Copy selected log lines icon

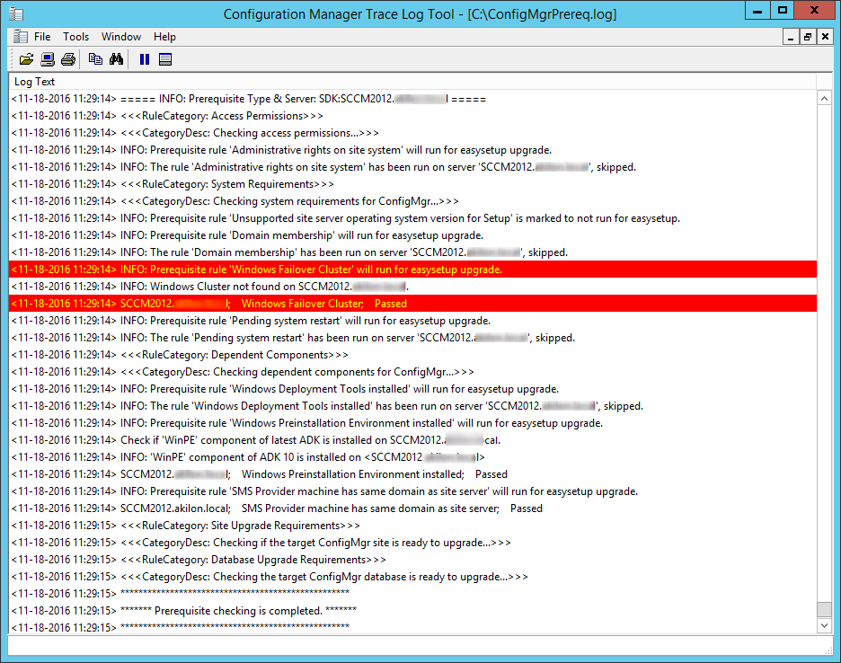pos(95,59)
